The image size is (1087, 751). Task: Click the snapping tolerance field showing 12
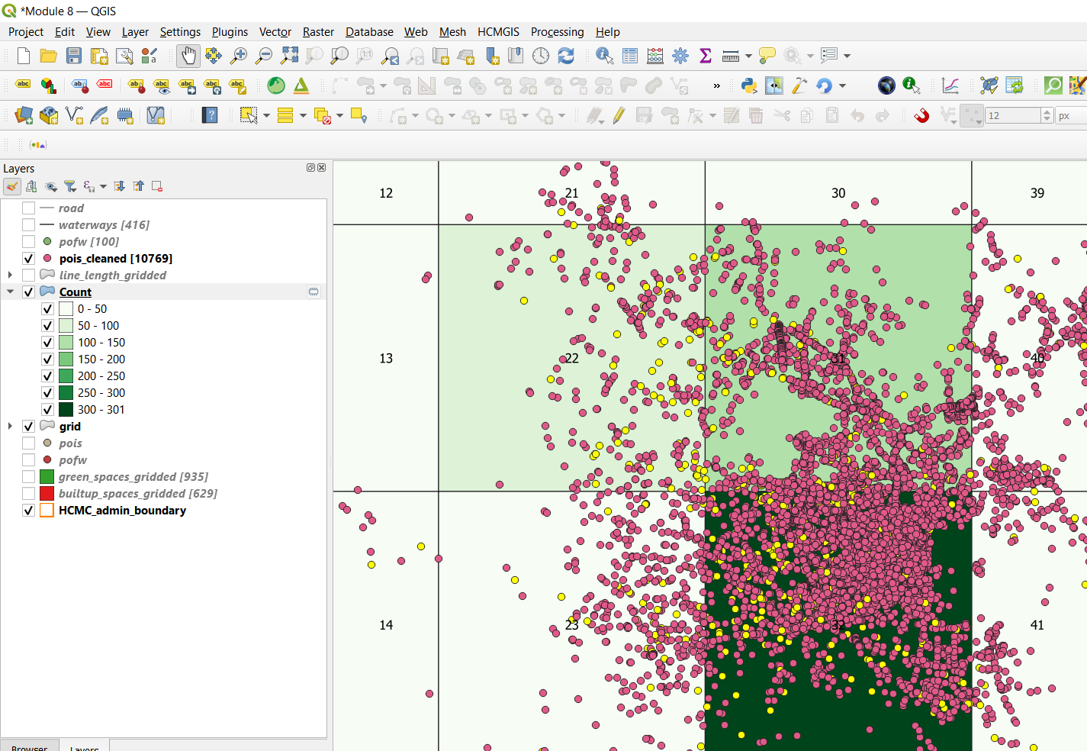tap(1012, 116)
